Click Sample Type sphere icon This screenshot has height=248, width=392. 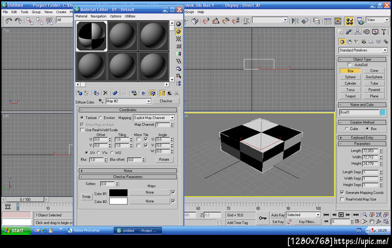[x=178, y=24]
